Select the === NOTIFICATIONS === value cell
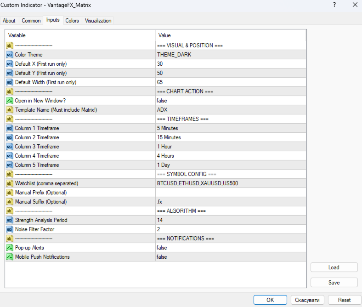Viewport: 362px width, 307px height. coord(231,239)
